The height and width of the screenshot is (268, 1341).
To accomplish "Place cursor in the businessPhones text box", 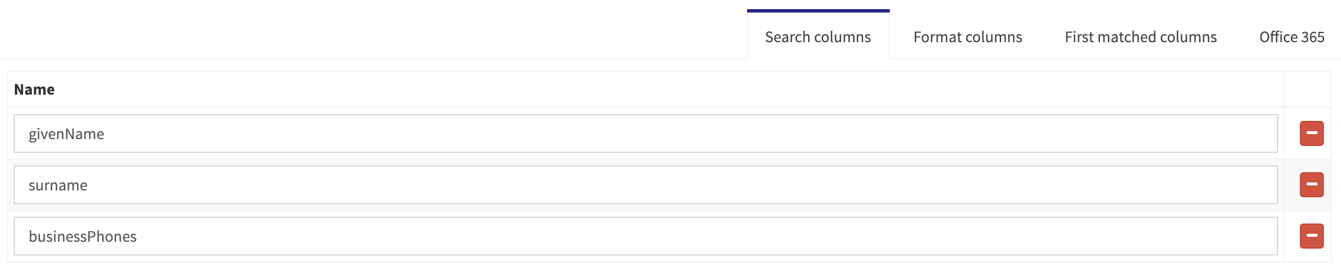I will [x=645, y=236].
